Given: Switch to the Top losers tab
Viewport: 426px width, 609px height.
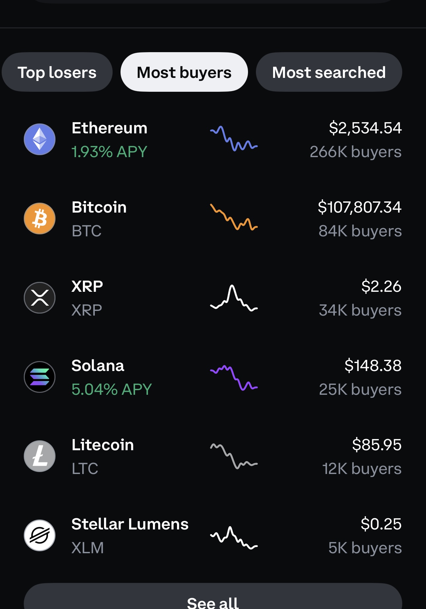Looking at the screenshot, I should tap(57, 72).
